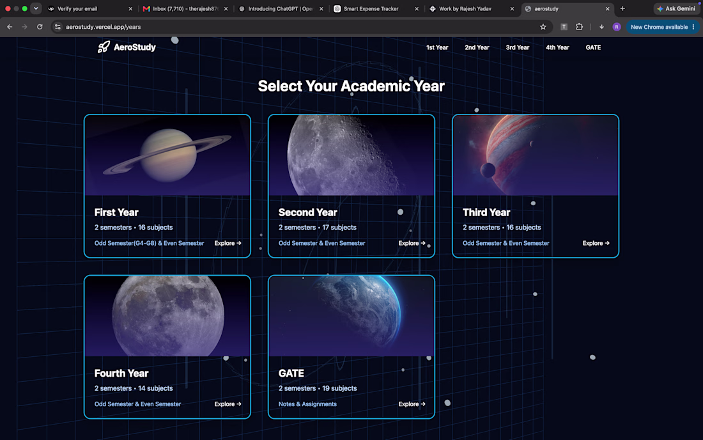Switch to Introducing ChatGPT tab

pyautogui.click(x=280, y=8)
